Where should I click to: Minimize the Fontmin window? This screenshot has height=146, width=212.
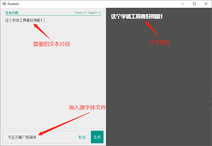coord(183,4)
